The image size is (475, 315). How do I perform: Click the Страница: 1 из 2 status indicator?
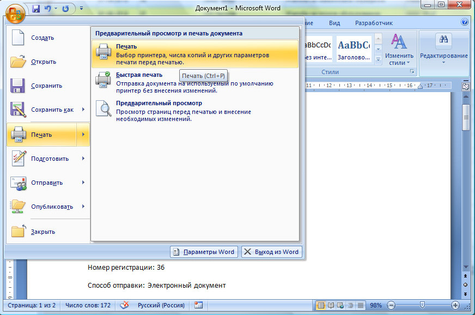32,305
